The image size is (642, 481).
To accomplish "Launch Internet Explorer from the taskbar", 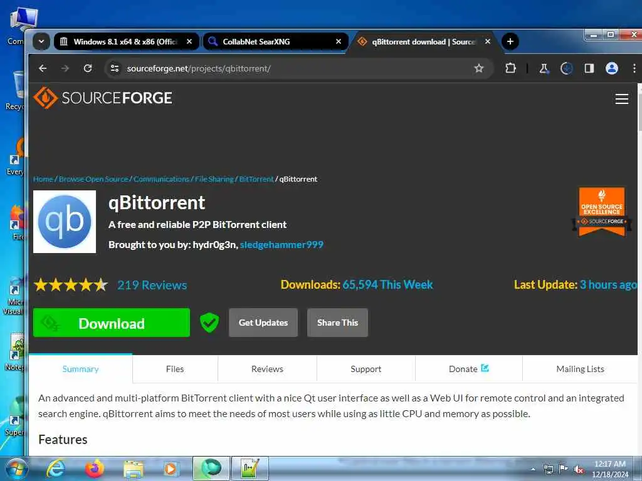I will tap(55, 468).
